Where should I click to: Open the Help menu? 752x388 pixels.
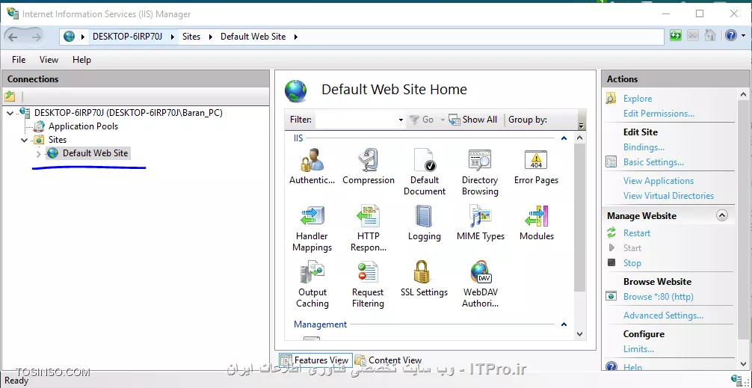point(81,60)
